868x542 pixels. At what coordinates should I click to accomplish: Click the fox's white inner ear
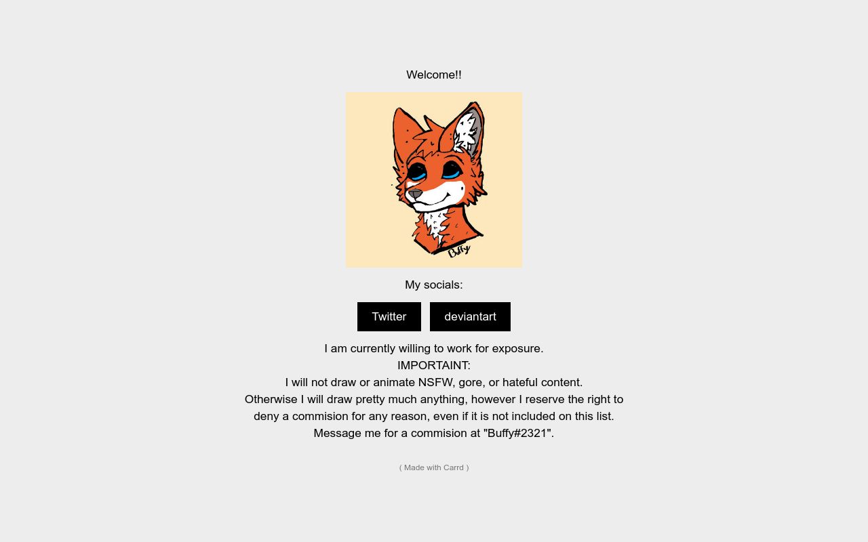466,132
